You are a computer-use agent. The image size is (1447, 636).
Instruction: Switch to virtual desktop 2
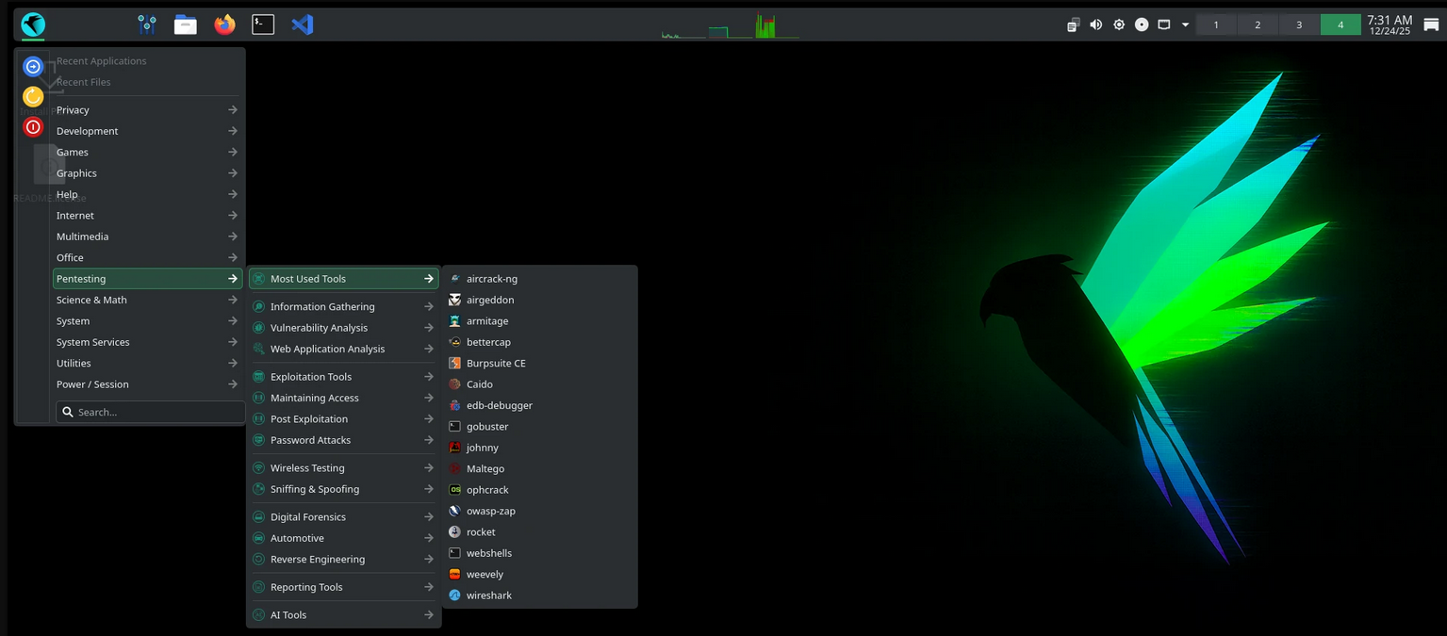1257,24
